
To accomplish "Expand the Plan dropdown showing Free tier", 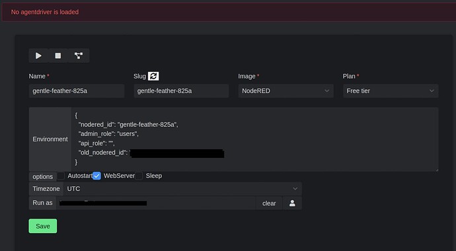I will click(391, 91).
